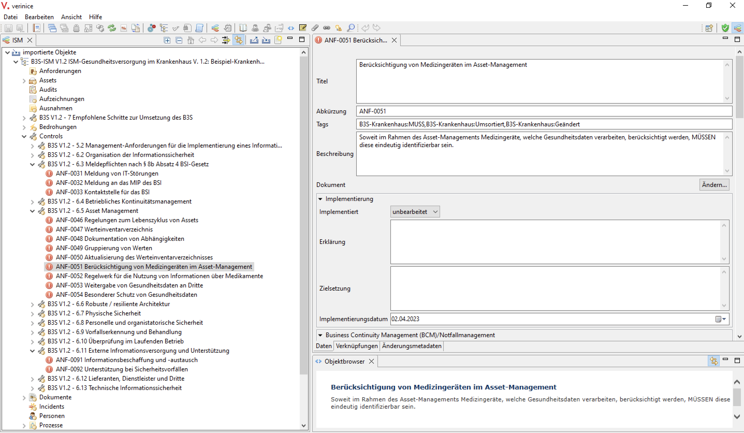Click the export icon in ISM panel toolbar
Screen dimensions: 744x433
click(x=254, y=40)
